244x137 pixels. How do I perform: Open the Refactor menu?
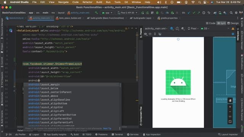pyautogui.click(x=87, y=2)
